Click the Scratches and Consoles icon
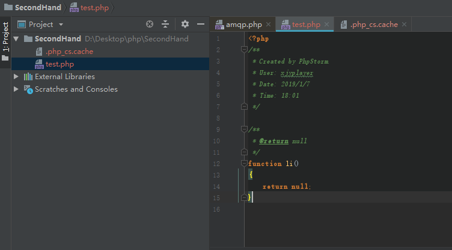The image size is (452, 250). pyautogui.click(x=28, y=89)
